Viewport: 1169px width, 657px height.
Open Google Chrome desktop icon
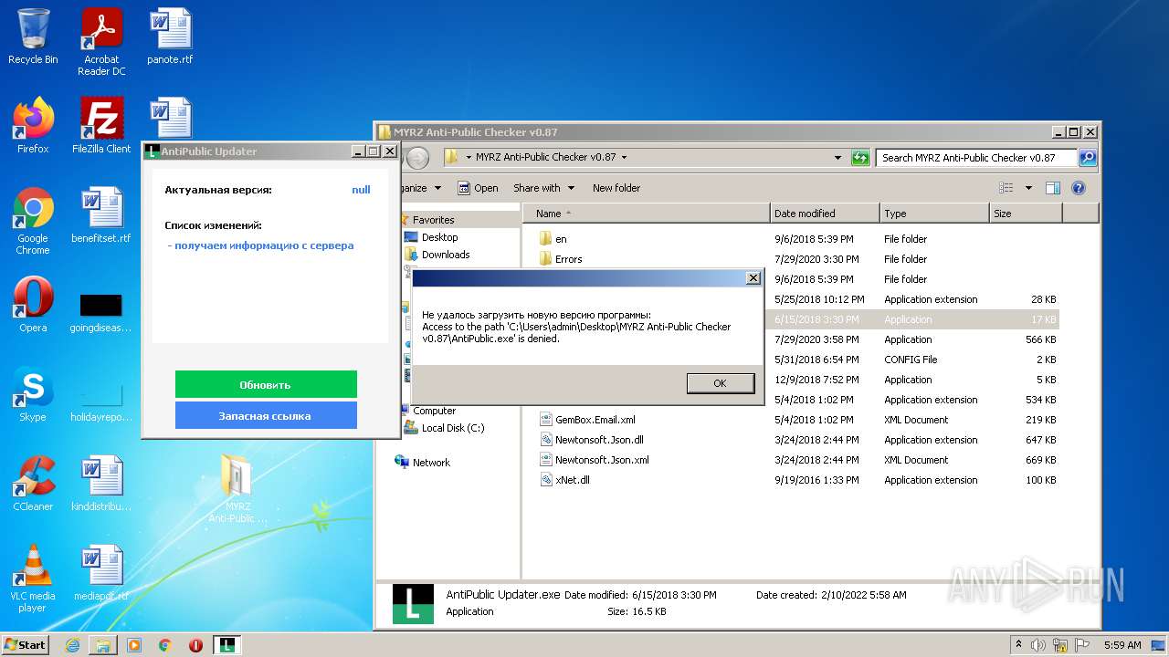pos(33,221)
